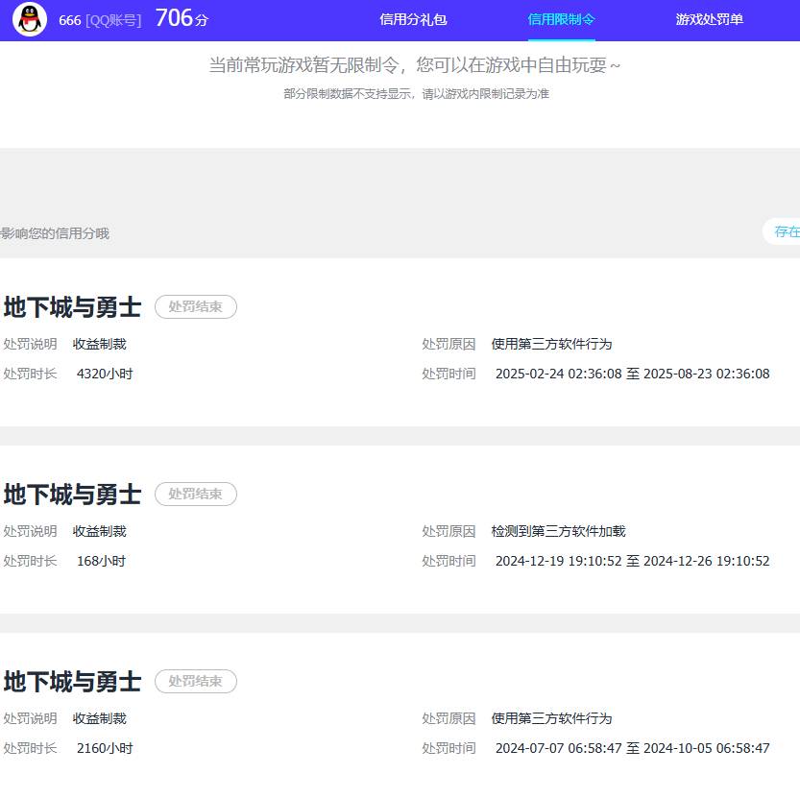Click the 168小时 penalty duration value
The image size is (800, 798).
point(101,561)
